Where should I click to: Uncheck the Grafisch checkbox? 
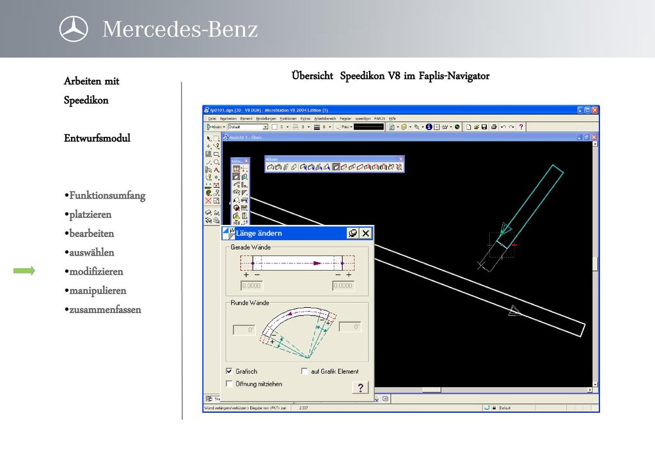click(x=229, y=371)
